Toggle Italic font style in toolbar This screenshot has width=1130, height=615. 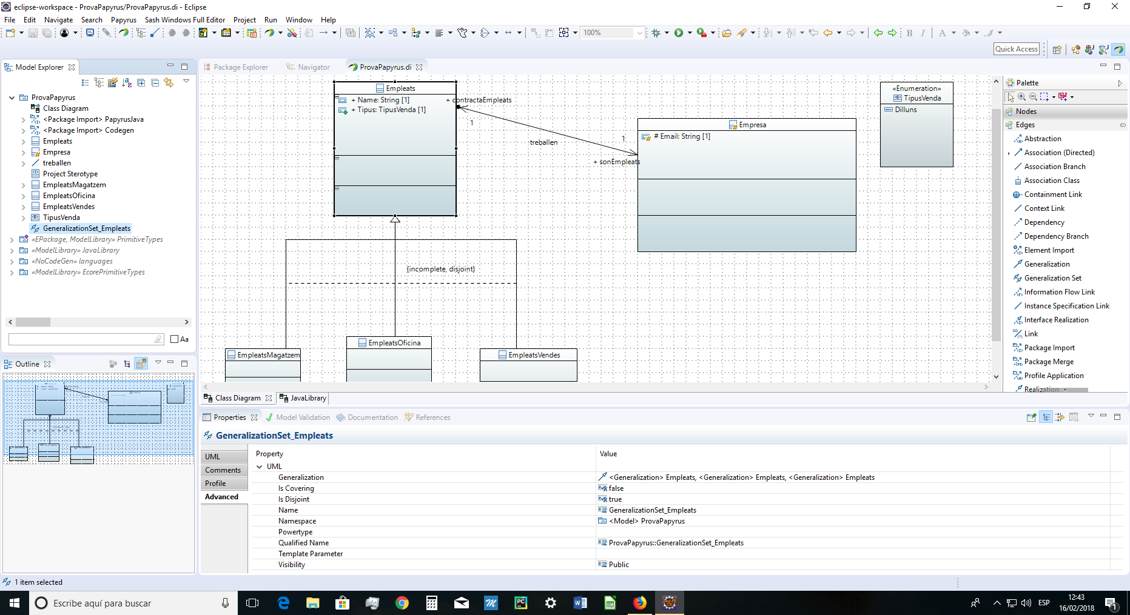coord(923,33)
